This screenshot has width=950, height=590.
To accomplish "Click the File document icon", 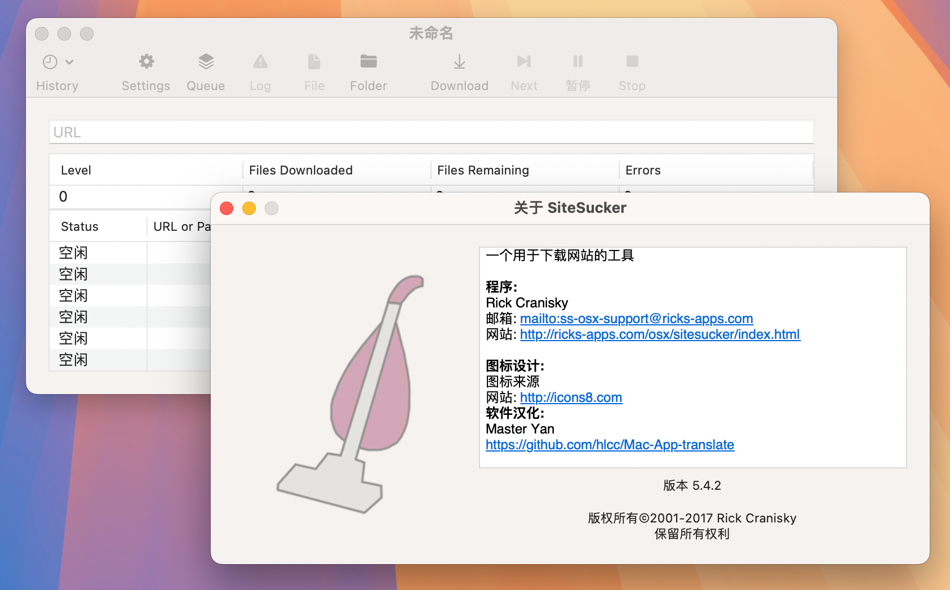I will pos(314,61).
